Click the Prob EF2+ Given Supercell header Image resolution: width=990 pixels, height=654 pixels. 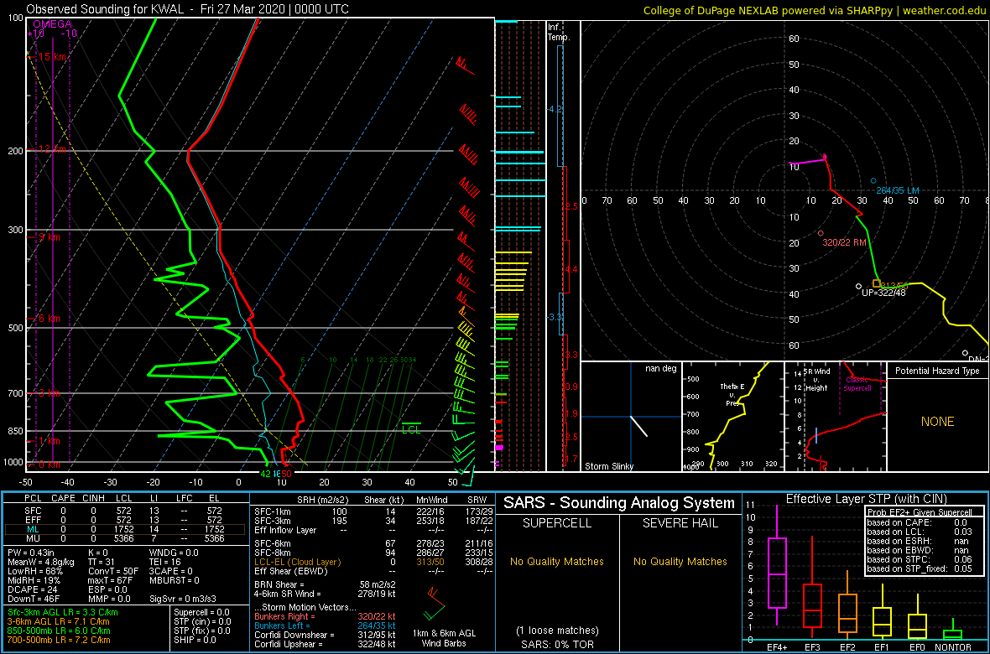pyautogui.click(x=919, y=512)
